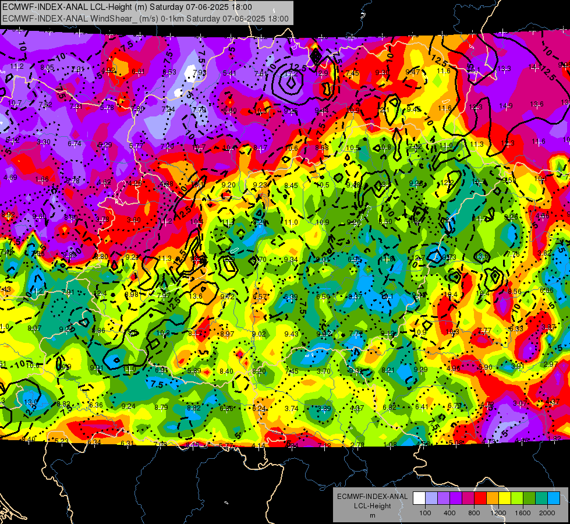The width and height of the screenshot is (570, 524).
Task: Click the sky blue swatch right of 2000
Action: tap(553, 498)
